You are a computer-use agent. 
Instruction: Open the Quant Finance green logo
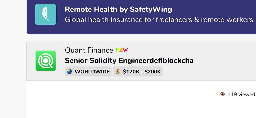pyautogui.click(x=46, y=61)
